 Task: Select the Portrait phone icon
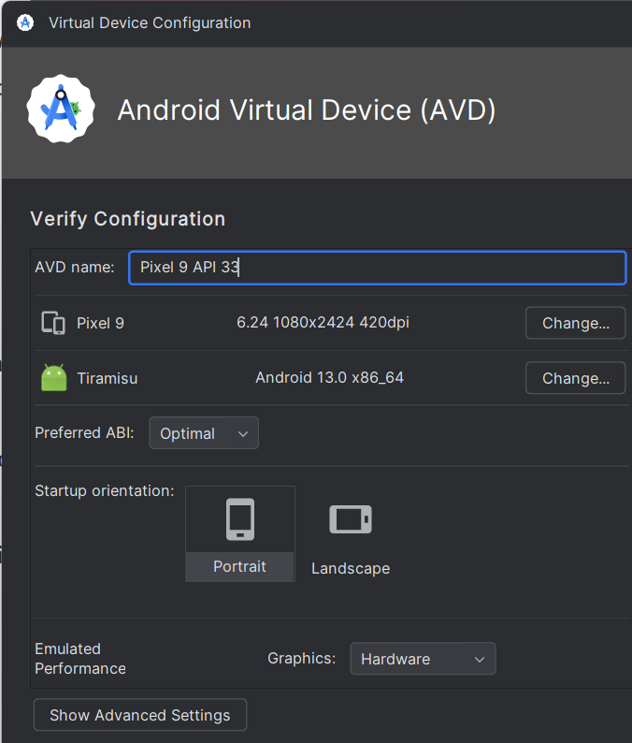pyautogui.click(x=240, y=519)
